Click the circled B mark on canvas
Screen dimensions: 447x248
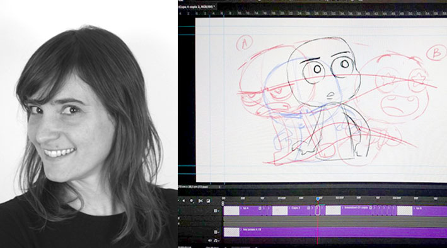[436, 53]
